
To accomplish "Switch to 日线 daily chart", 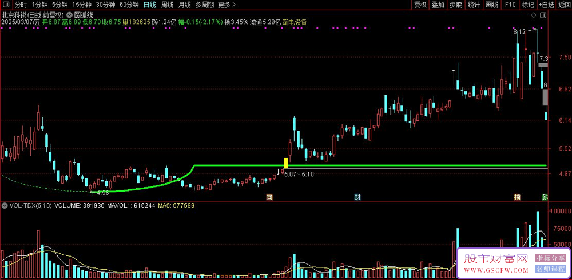I will (x=149, y=5).
